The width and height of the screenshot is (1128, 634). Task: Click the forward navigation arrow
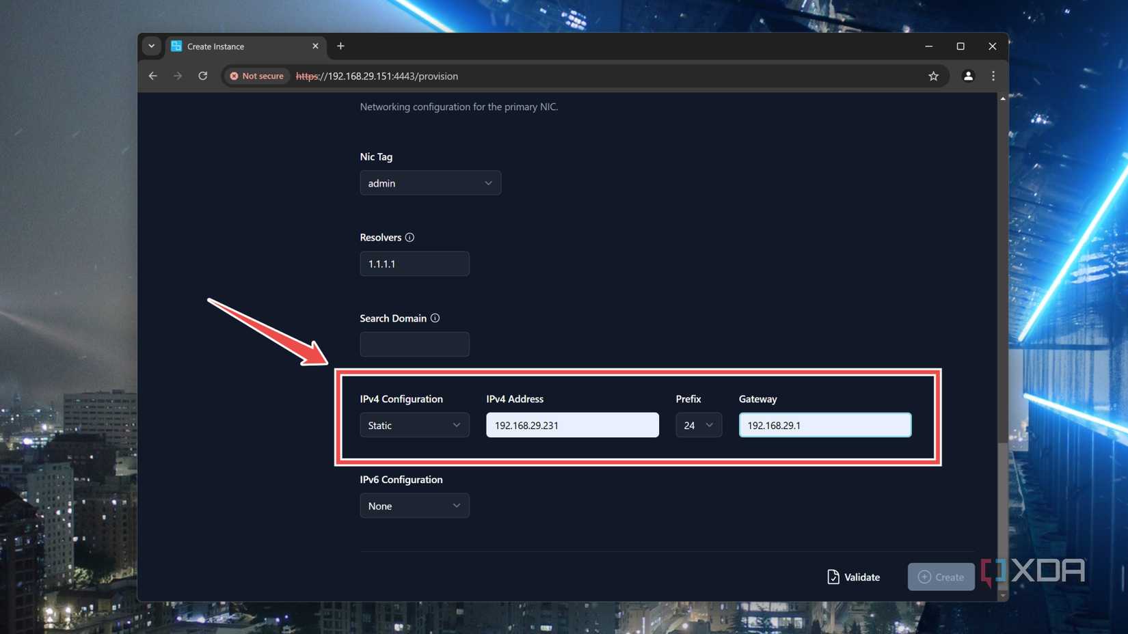click(178, 76)
